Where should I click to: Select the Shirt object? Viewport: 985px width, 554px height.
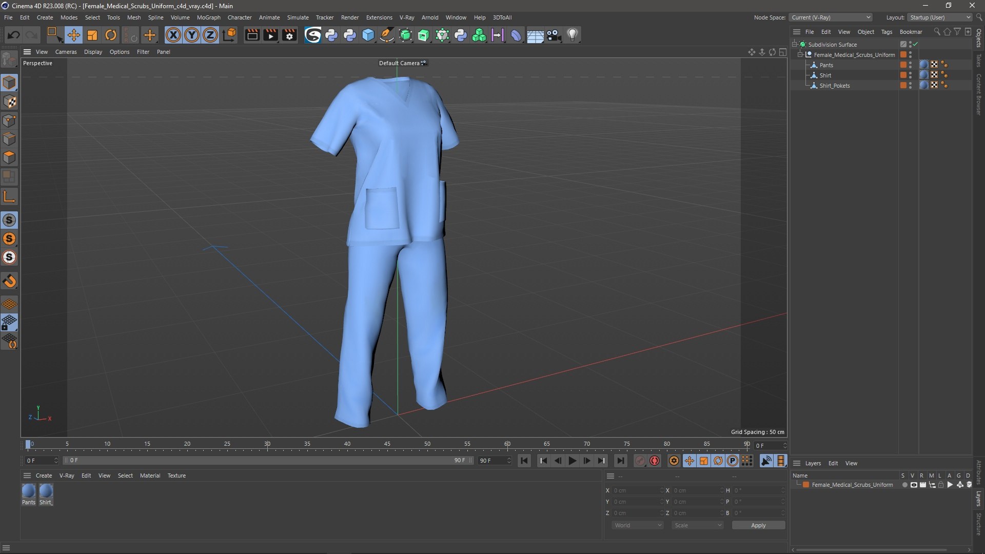[825, 75]
